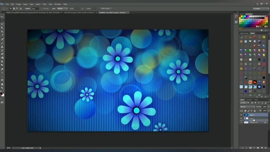This screenshot has width=270, height=152.
Task: Select the Clone Stamp tool
Action: 2,46
